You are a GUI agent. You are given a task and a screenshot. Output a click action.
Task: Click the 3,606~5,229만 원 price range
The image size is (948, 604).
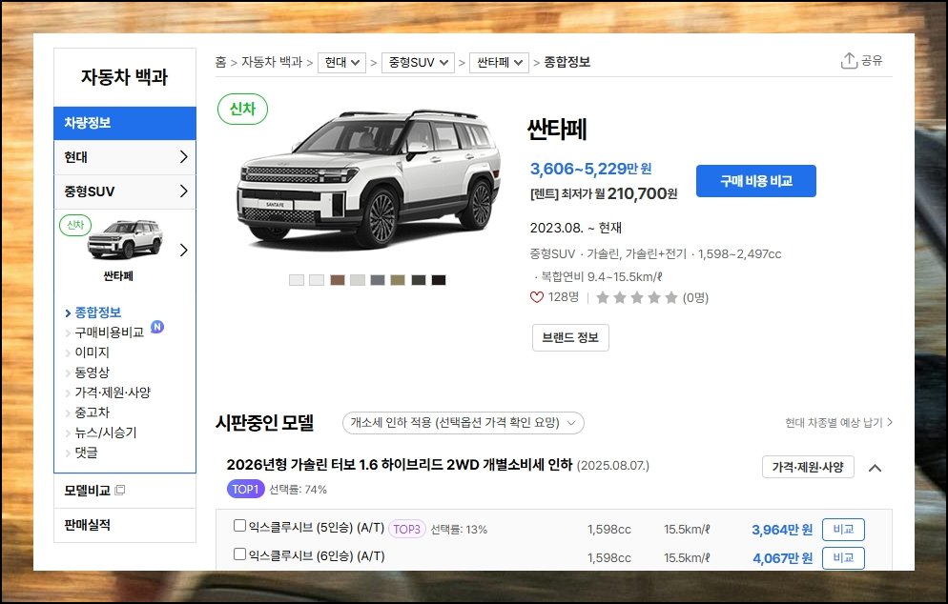[590, 169]
